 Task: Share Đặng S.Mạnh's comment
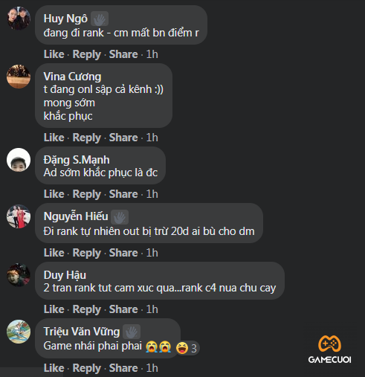[123, 194]
